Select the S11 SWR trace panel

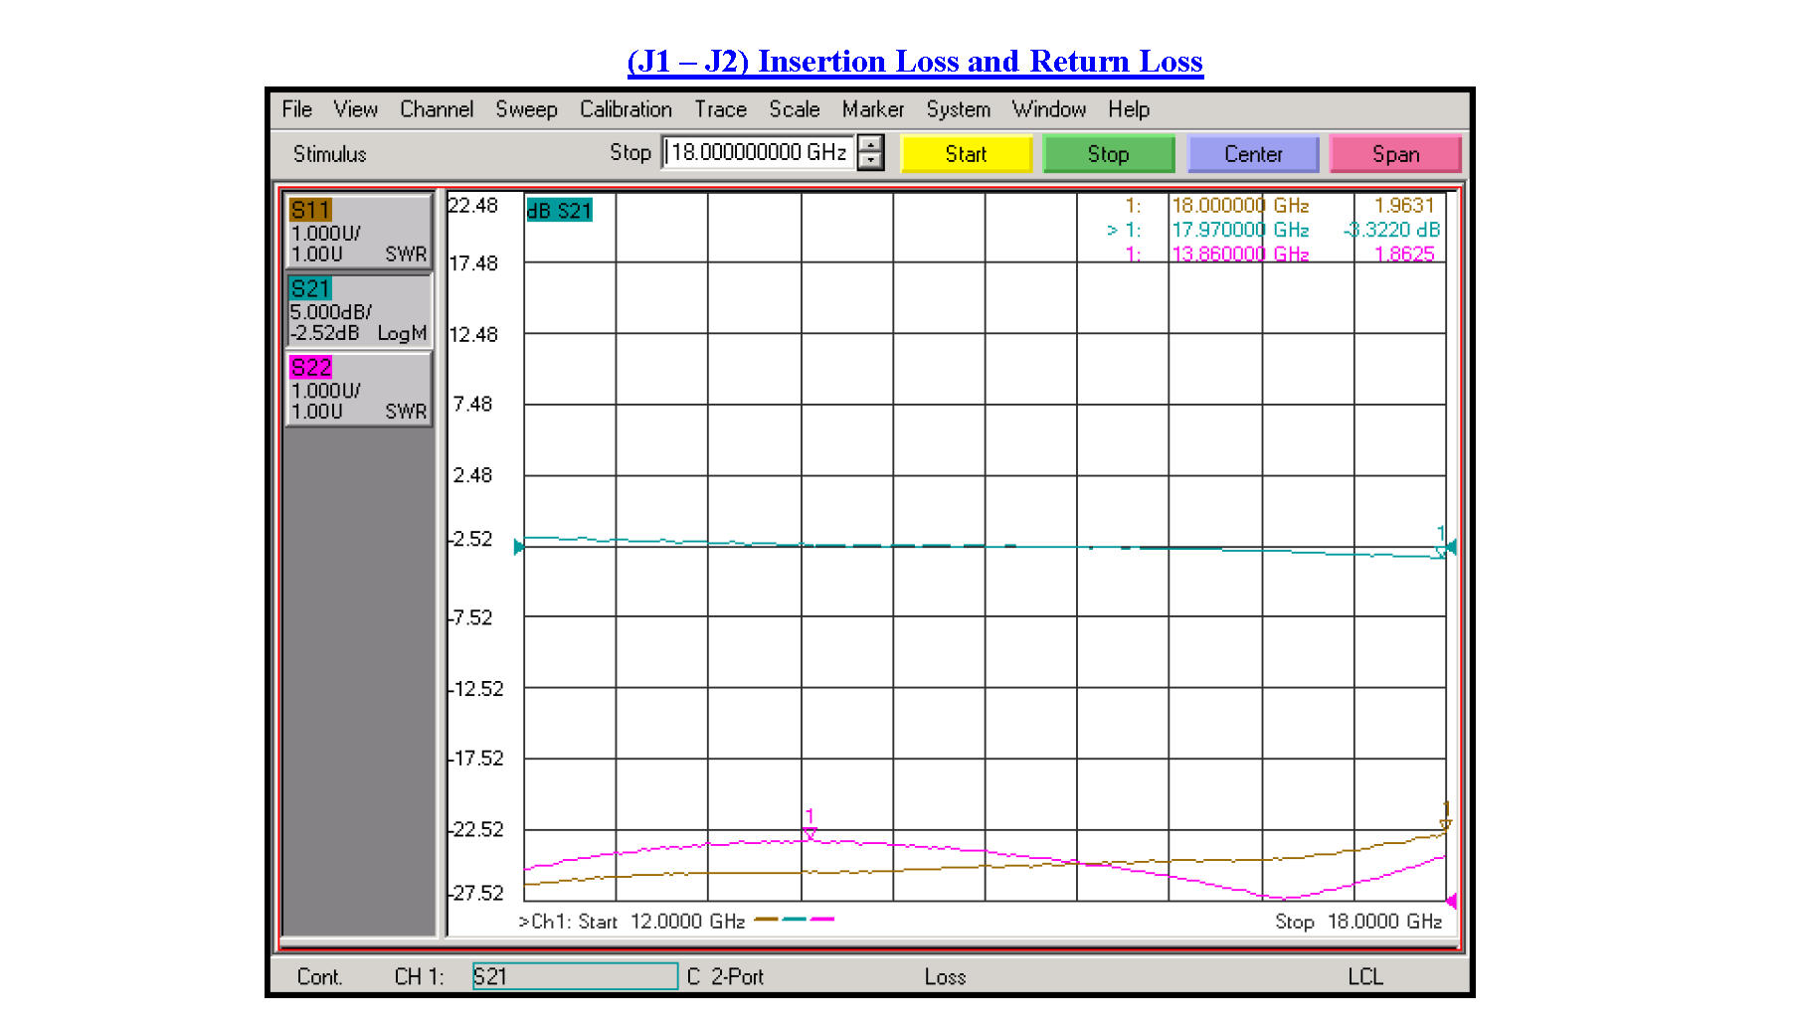click(x=358, y=231)
